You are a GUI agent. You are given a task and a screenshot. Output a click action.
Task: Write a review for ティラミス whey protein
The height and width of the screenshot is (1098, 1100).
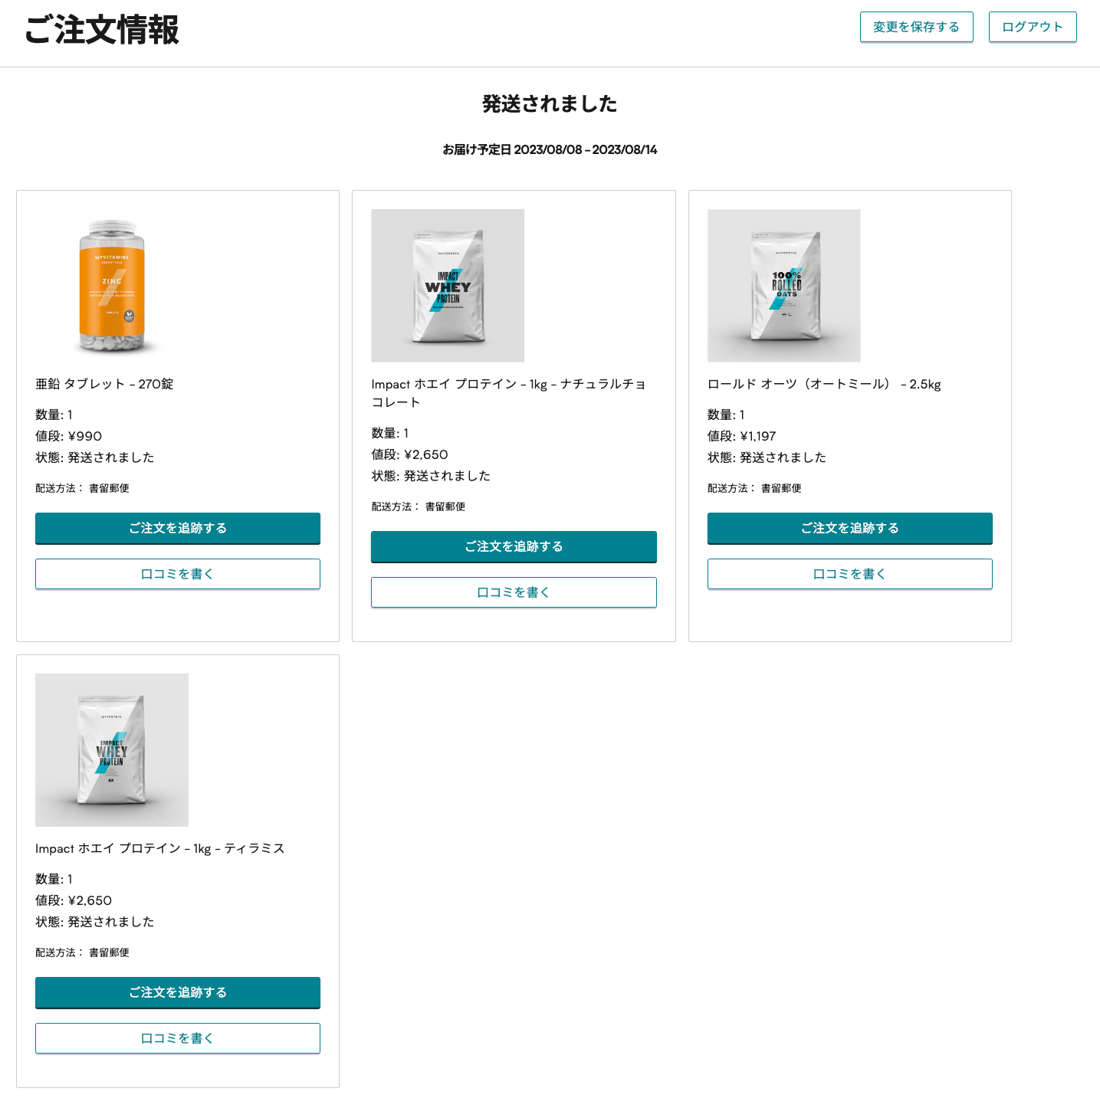[x=178, y=1038]
